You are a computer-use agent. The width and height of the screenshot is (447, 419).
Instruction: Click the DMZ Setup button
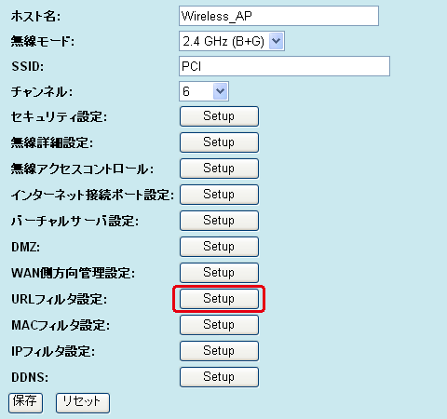(x=219, y=247)
